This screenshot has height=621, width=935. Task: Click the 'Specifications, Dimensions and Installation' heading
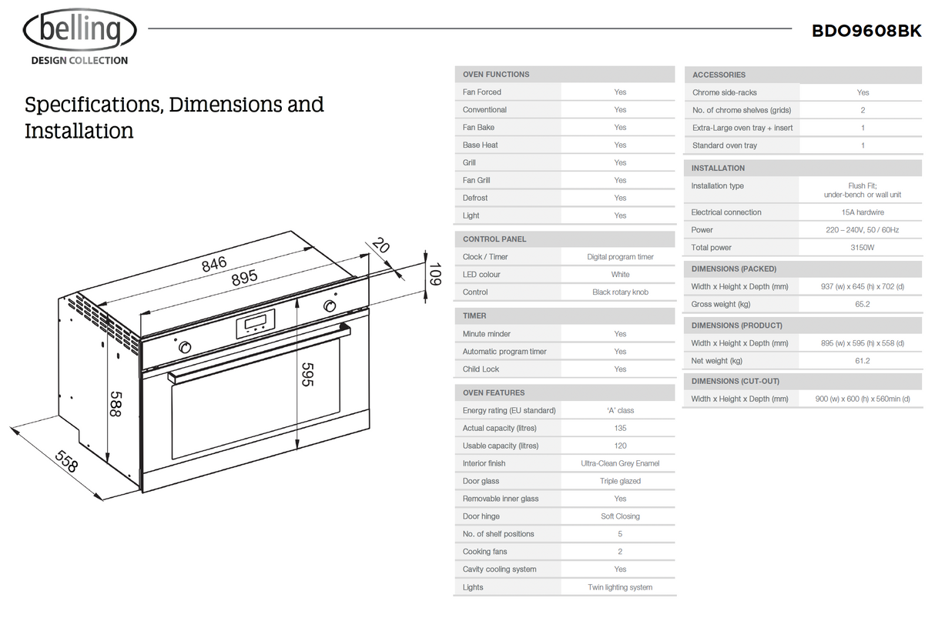pyautogui.click(x=174, y=117)
